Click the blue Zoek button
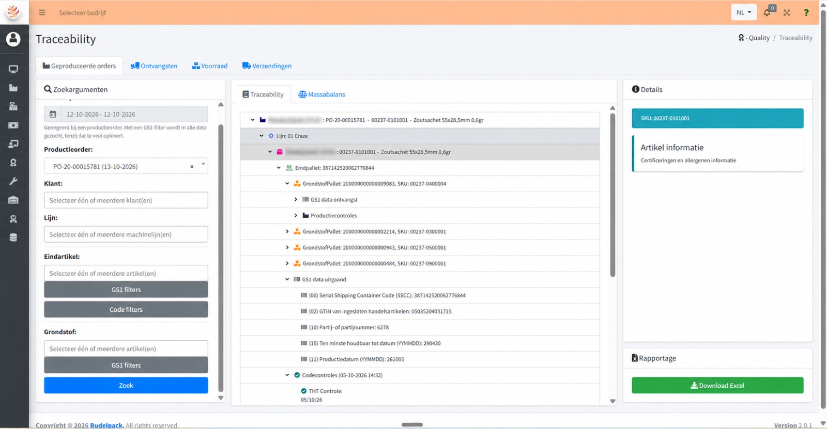 pos(126,386)
